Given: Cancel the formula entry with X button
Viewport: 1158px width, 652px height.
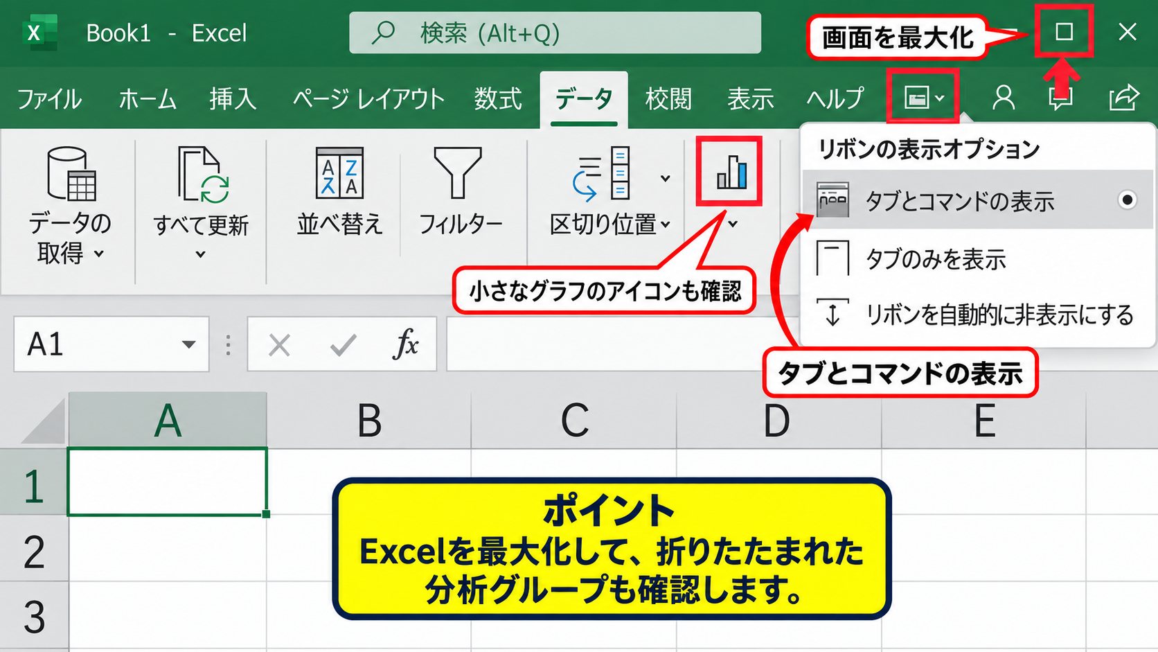Looking at the screenshot, I should 279,344.
